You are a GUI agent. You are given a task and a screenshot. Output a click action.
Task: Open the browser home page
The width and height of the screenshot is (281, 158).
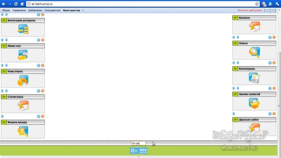(x=22, y=4)
